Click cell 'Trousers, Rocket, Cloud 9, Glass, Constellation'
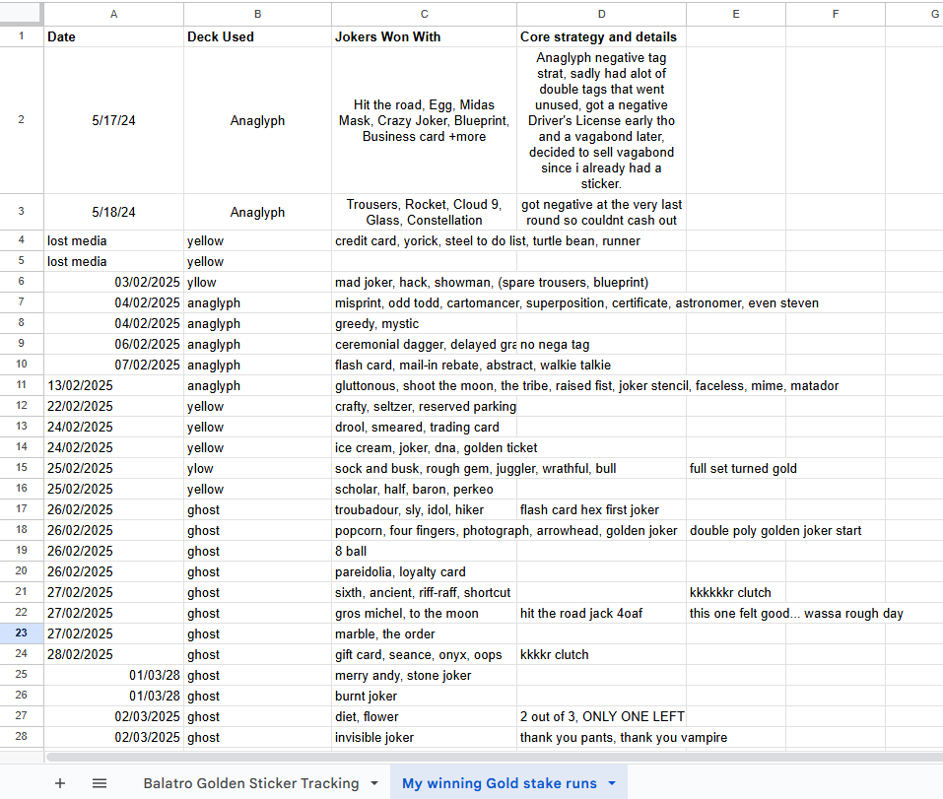Viewport: 943px width, 799px height. coord(424,212)
